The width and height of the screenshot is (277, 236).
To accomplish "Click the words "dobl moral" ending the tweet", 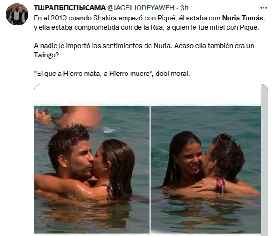I will 172,74.
